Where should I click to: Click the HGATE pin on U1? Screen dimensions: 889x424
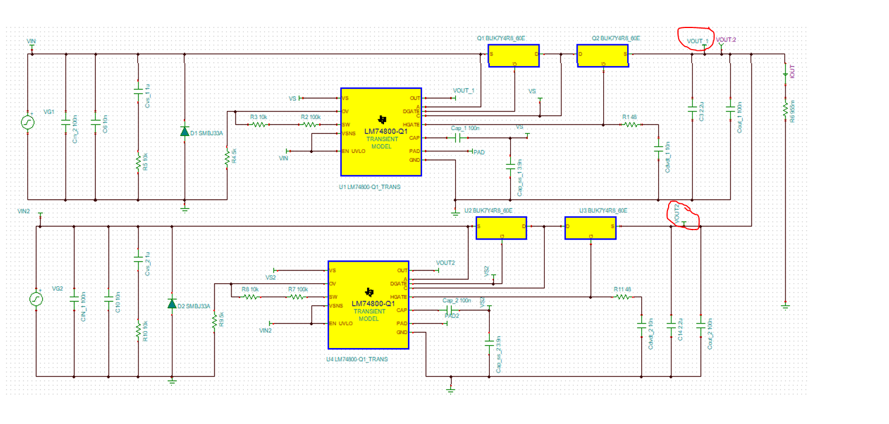pyautogui.click(x=411, y=124)
